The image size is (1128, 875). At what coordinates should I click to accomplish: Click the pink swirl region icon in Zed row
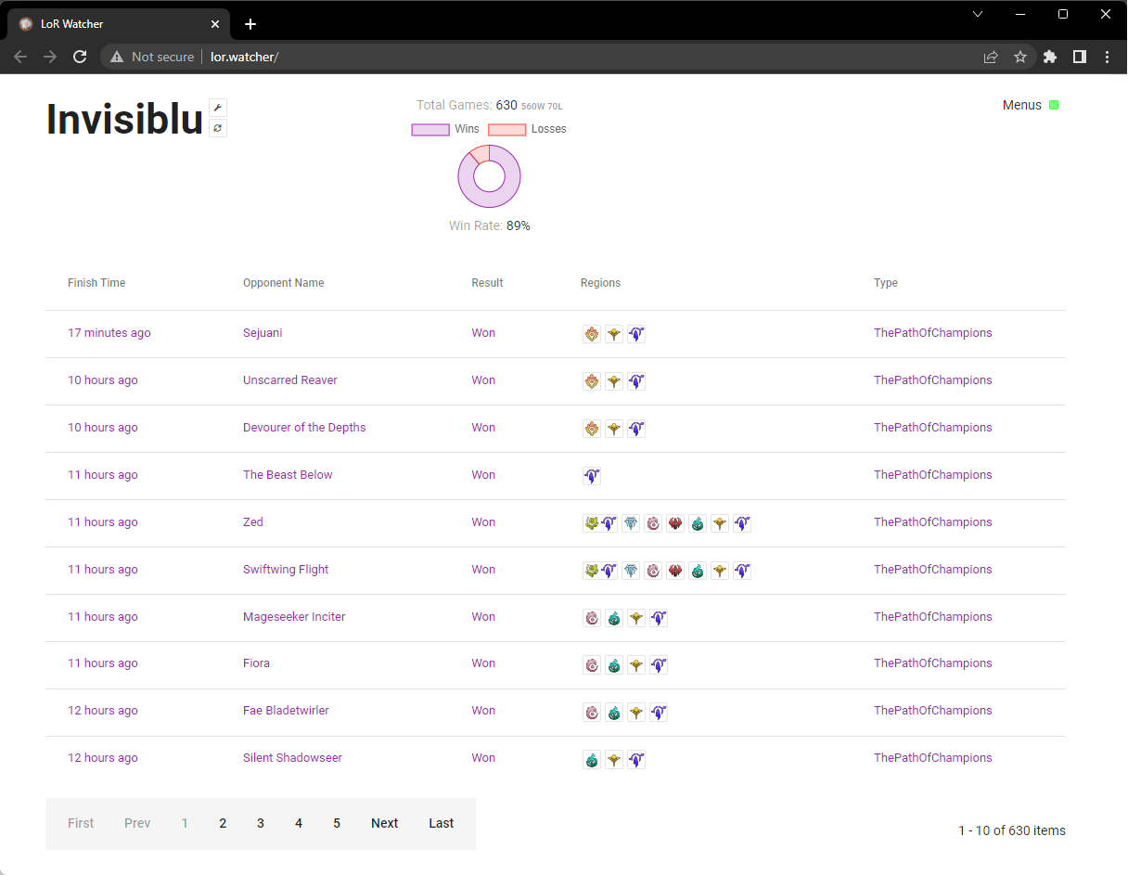[x=653, y=523]
